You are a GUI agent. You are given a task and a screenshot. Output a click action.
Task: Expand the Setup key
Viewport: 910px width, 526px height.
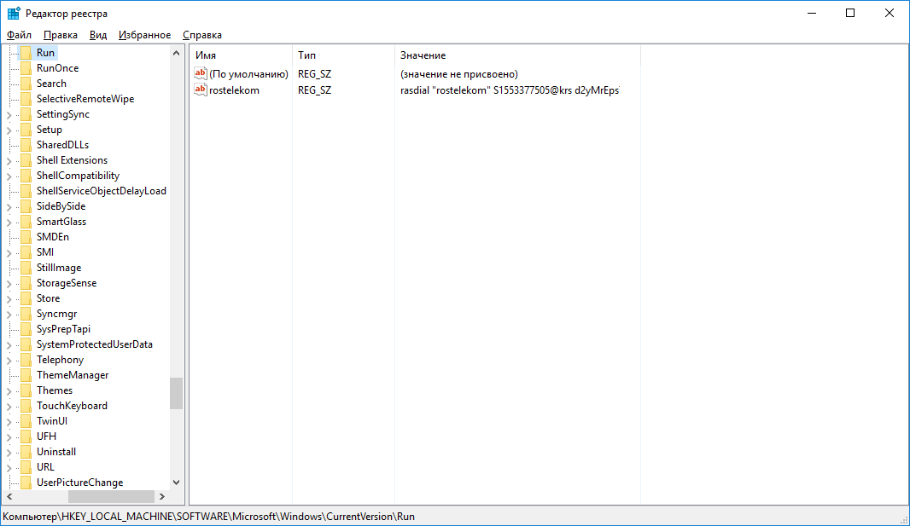click(9, 130)
